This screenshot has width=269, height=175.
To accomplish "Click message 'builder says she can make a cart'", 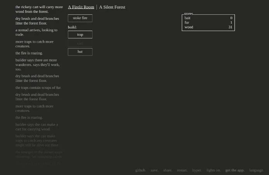I will pos(37,127).
